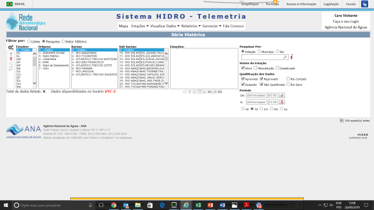The image size is (374, 210).
Task: Expand the Gerenciar menu dropdown
Action: pyautogui.click(x=212, y=26)
